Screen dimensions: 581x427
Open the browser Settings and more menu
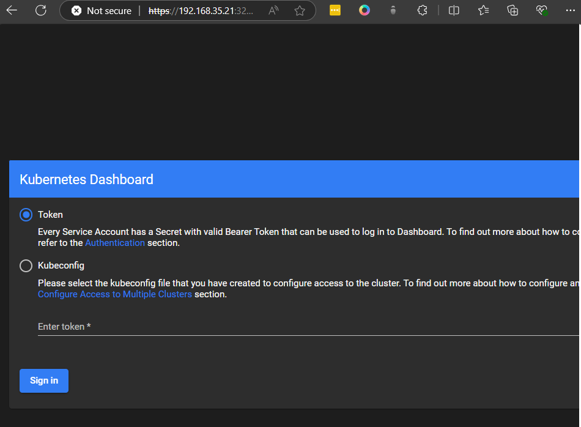[571, 10]
